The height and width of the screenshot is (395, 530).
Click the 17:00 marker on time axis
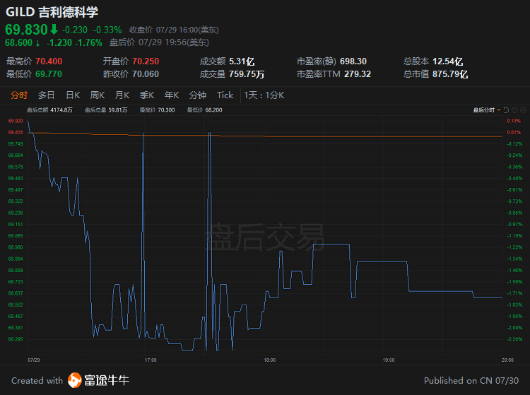pyautogui.click(x=150, y=359)
